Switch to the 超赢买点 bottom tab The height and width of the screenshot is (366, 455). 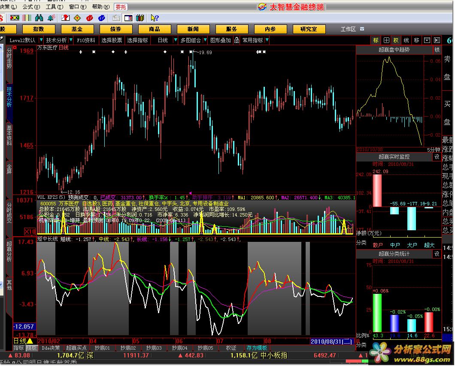[76, 348]
